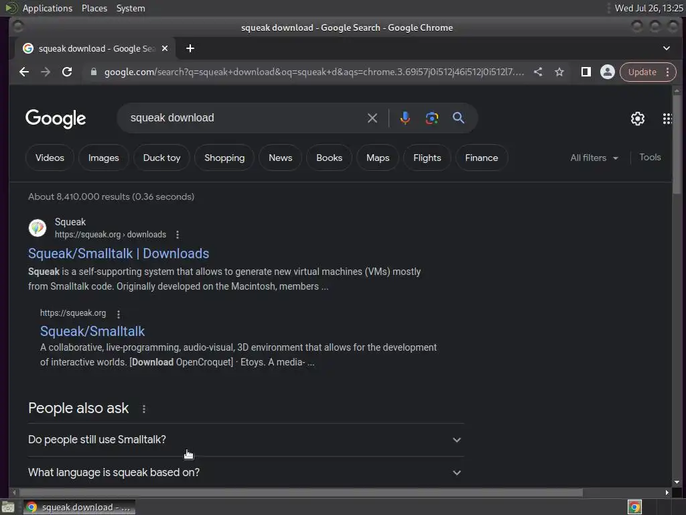
Task: Open Google quick settings gear
Action: coord(638,118)
